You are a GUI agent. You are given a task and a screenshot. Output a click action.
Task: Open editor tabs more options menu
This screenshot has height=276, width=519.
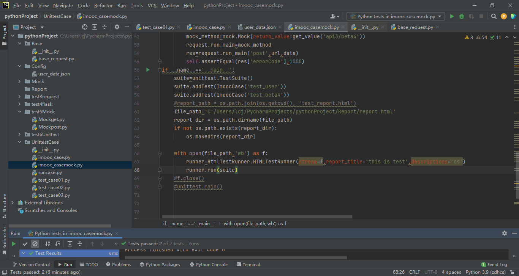[515, 27]
